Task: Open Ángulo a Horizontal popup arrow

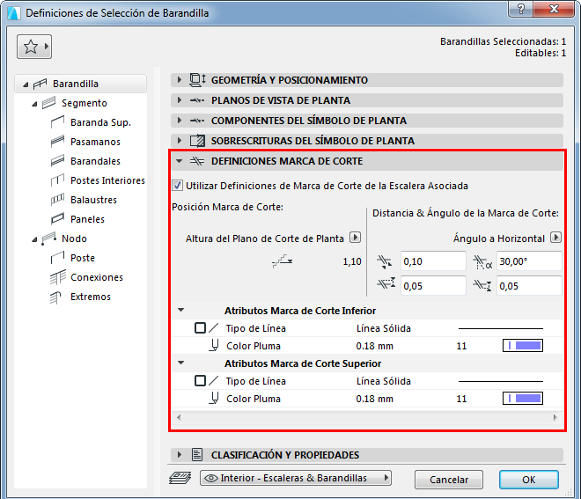Action: [x=555, y=237]
